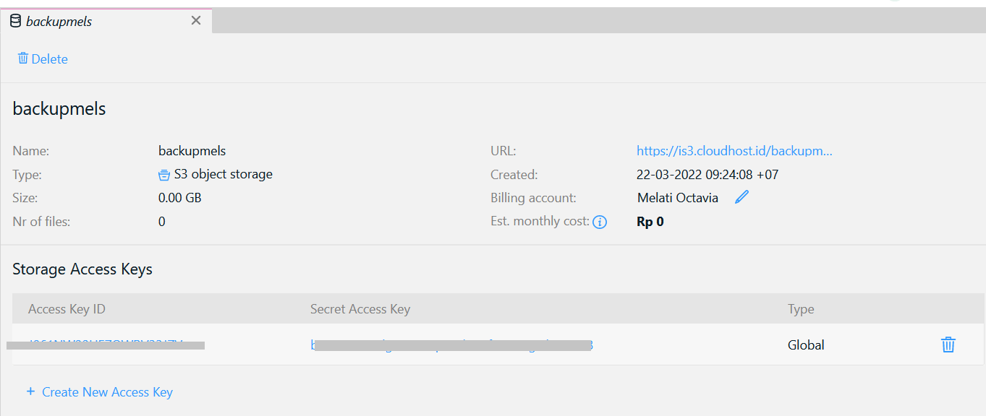Image resolution: width=986 pixels, height=416 pixels.
Task: Click the Type column header
Action: (x=801, y=309)
